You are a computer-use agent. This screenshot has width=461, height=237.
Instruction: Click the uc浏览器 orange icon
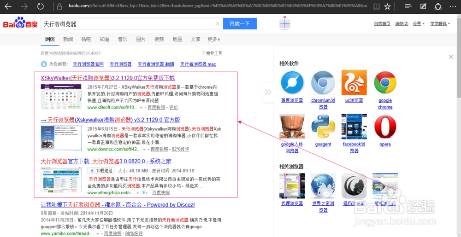(354, 82)
